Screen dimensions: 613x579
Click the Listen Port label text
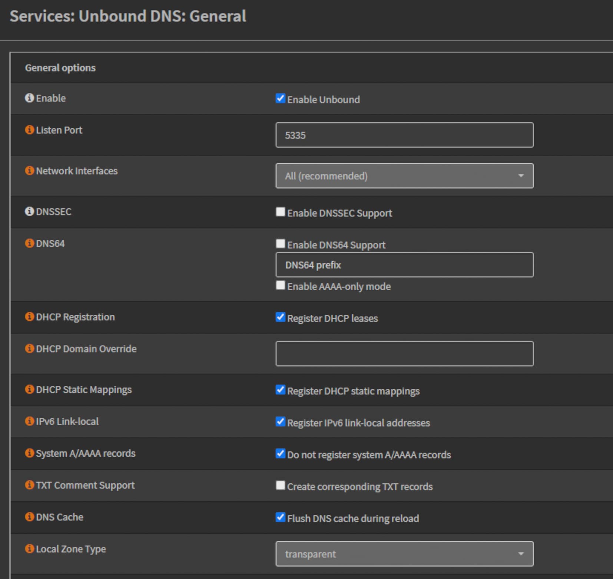click(59, 130)
